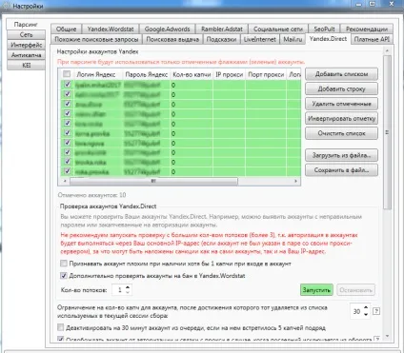Select the Похожие поисковые запросы tab

click(96, 39)
